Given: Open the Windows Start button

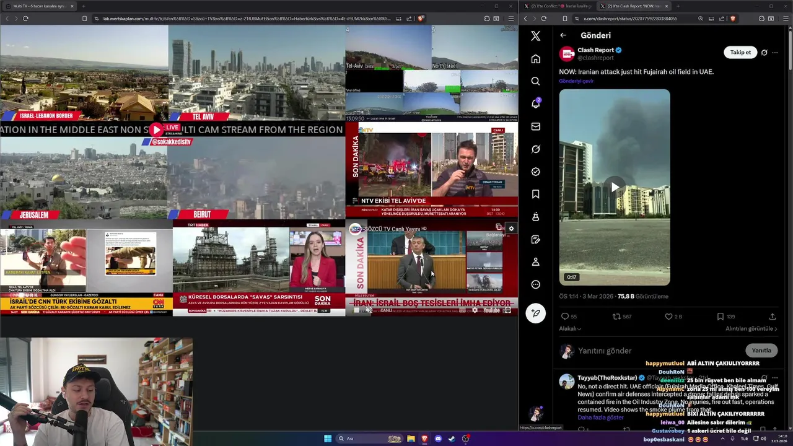Looking at the screenshot, I should (328, 439).
